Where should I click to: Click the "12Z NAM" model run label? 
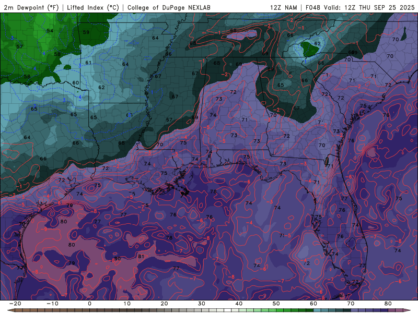click(283, 7)
